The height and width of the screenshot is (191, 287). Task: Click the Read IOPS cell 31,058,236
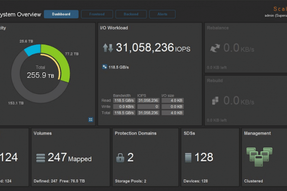click(148, 100)
